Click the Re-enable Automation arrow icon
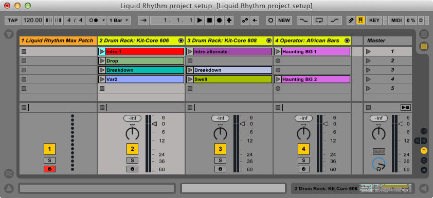The height and width of the screenshot is (198, 433). [x=255, y=21]
